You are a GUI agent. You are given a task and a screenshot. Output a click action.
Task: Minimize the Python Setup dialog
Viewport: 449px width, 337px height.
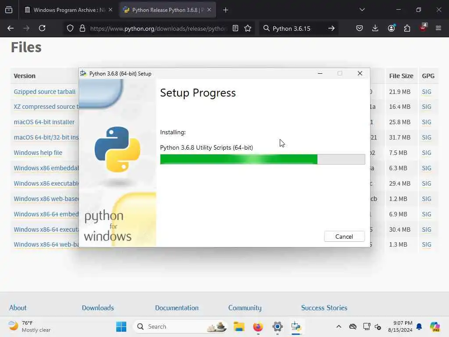click(320, 73)
